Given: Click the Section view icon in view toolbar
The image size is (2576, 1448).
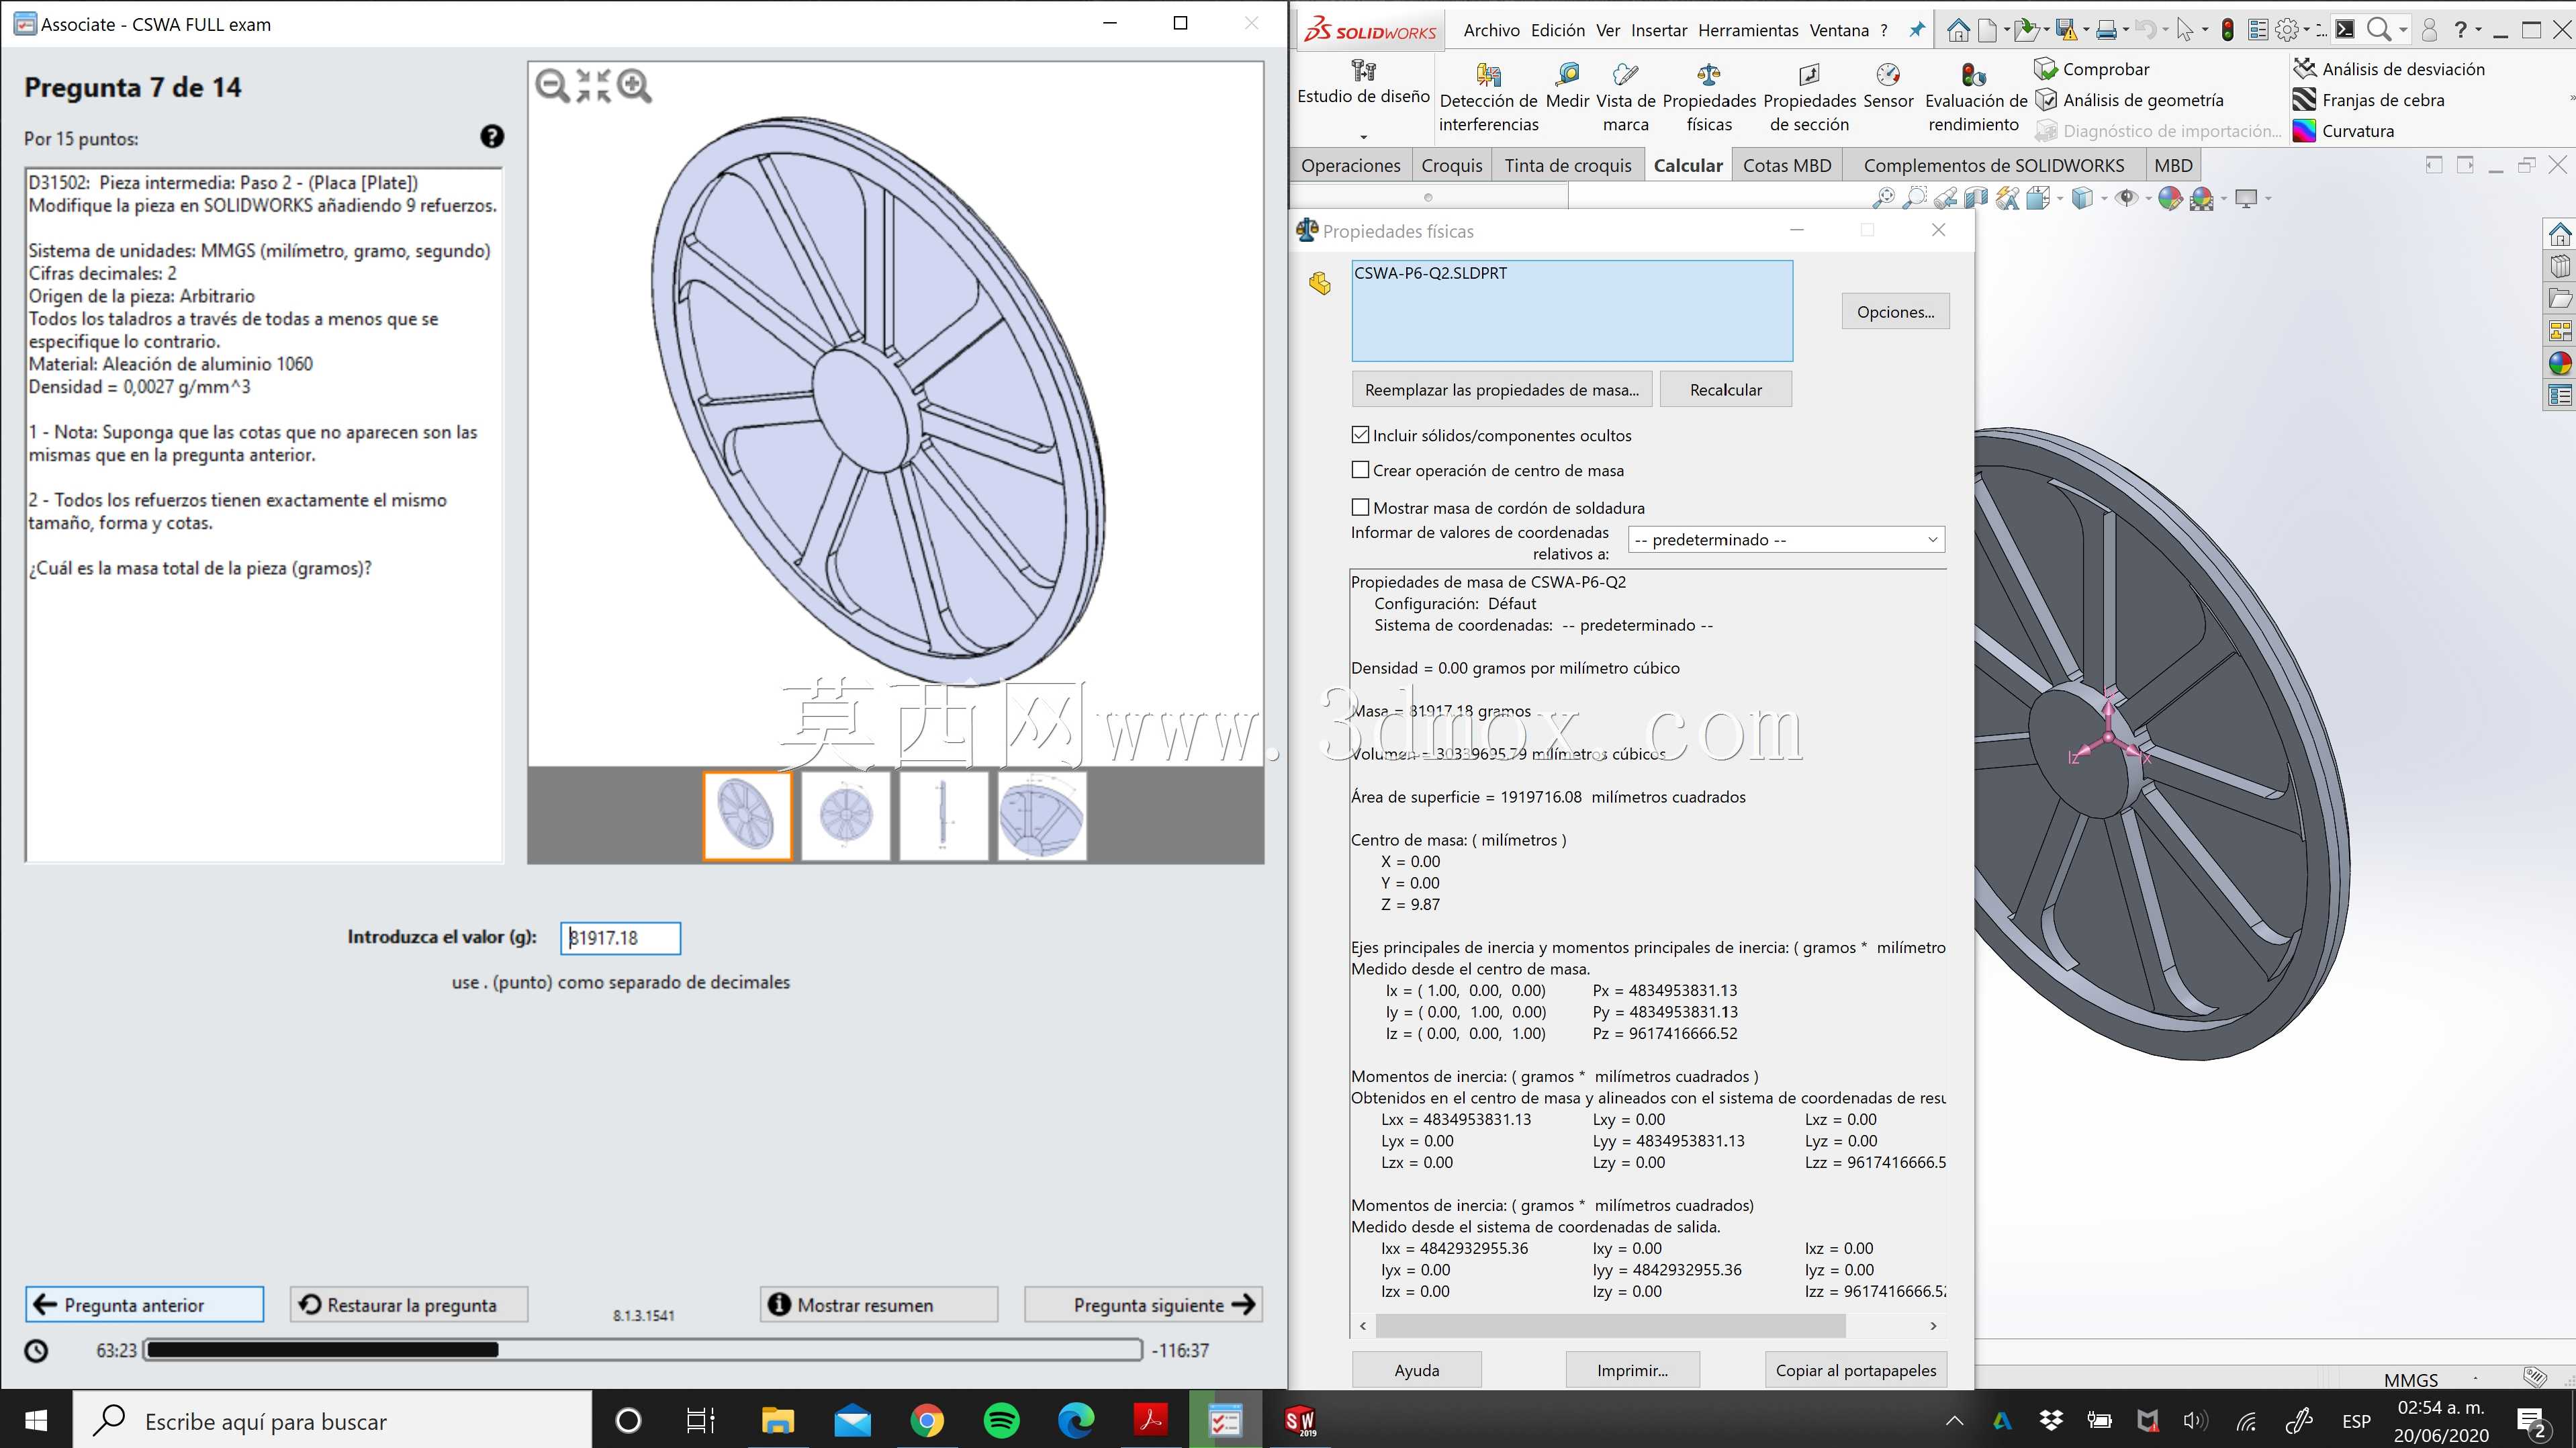Looking at the screenshot, I should (x=1975, y=198).
